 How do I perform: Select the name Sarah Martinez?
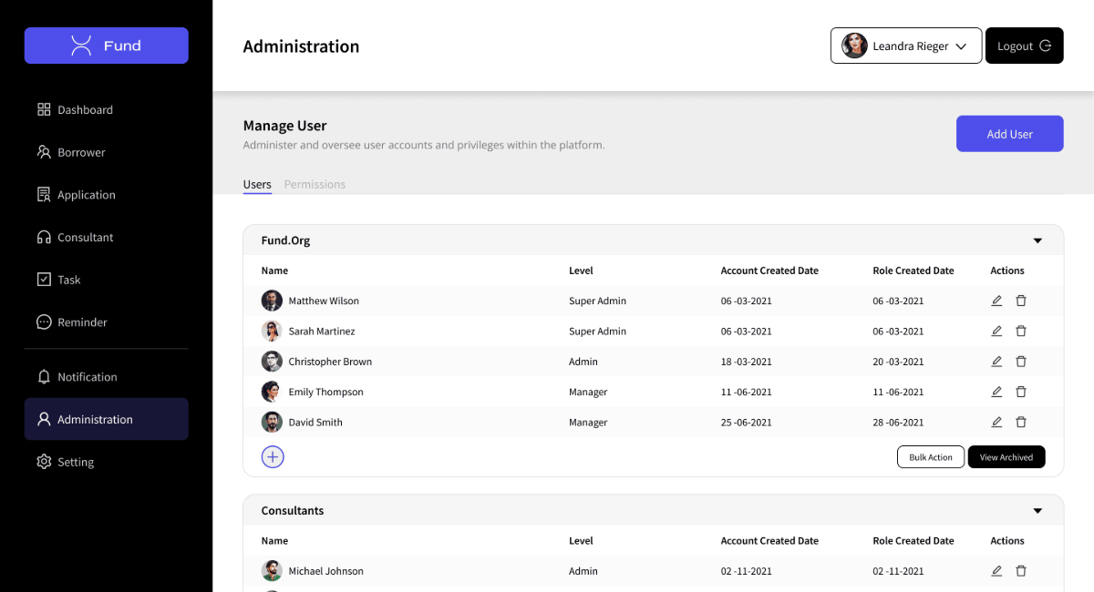pyautogui.click(x=322, y=332)
